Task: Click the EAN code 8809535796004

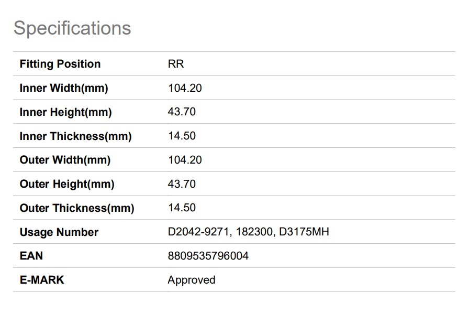Action: 208,256
